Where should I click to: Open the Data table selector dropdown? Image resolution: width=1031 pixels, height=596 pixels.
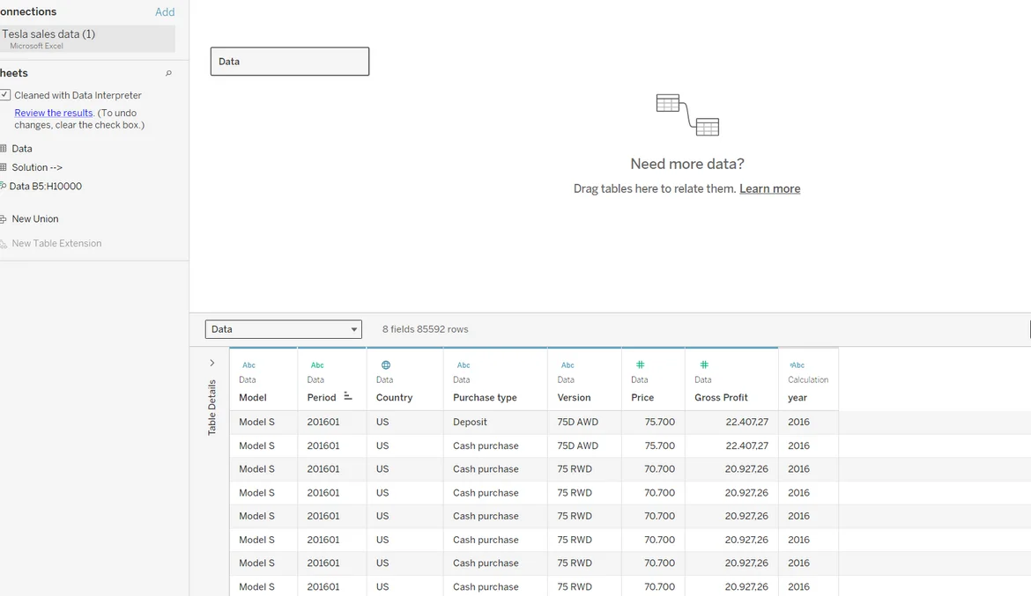pyautogui.click(x=283, y=329)
